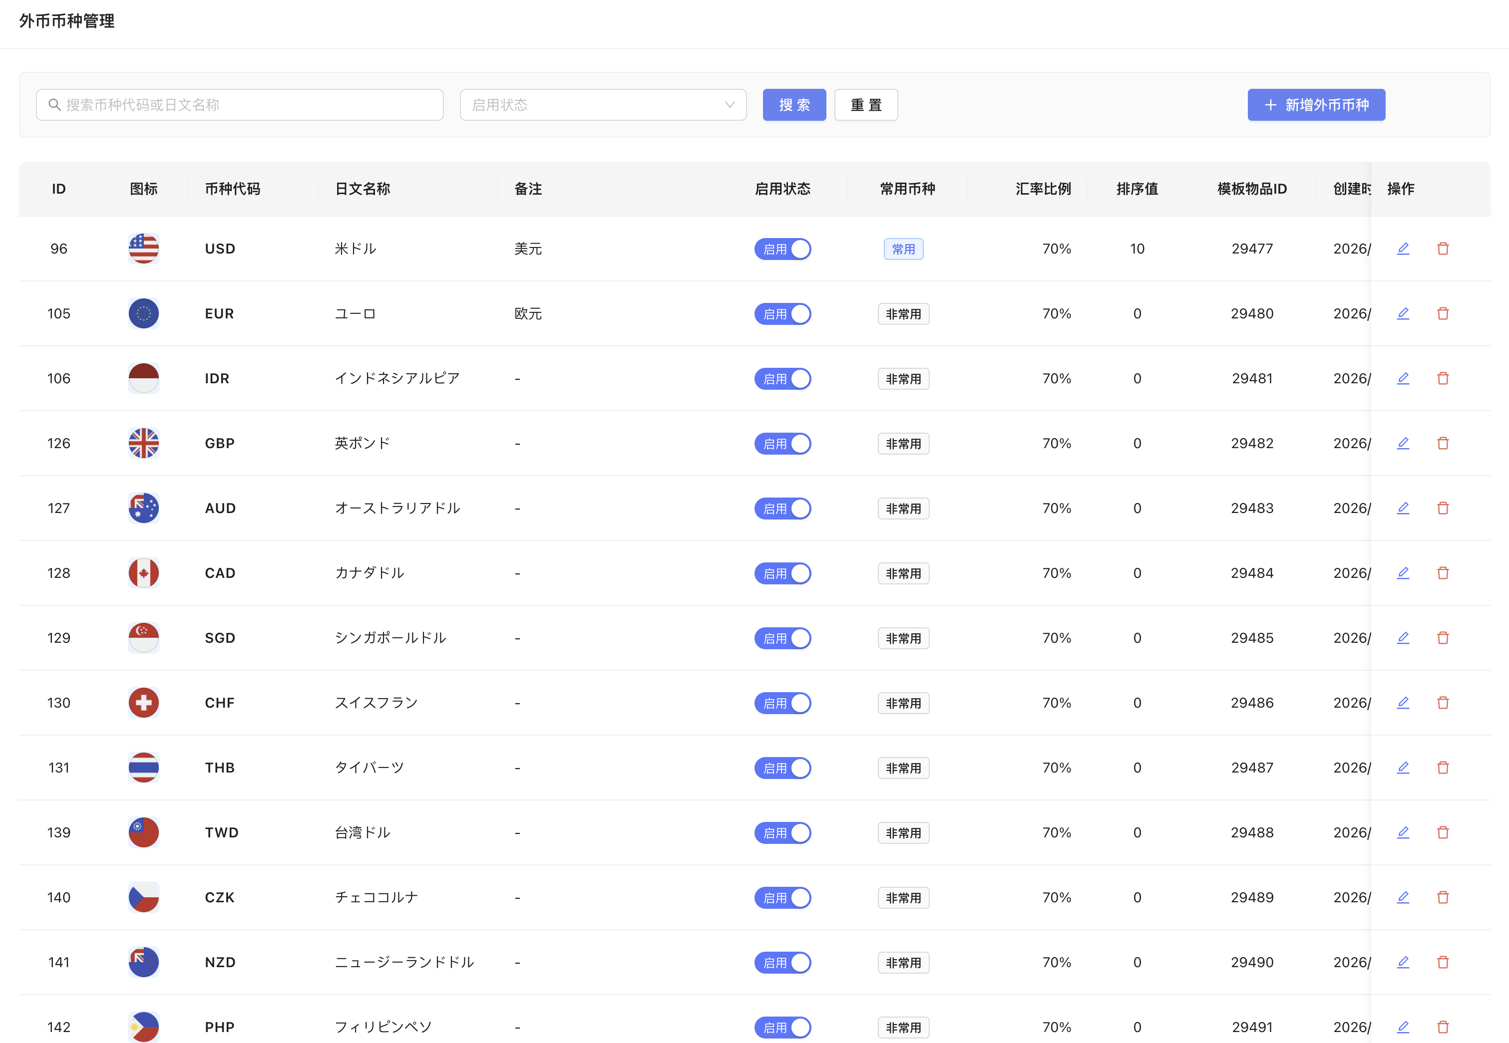Edit the GBP currency row
The image size is (1509, 1043).
pyautogui.click(x=1403, y=443)
